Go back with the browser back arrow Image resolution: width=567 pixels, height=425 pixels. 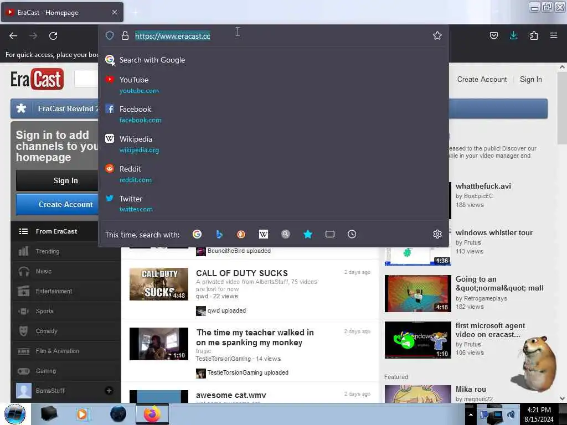pyautogui.click(x=13, y=36)
